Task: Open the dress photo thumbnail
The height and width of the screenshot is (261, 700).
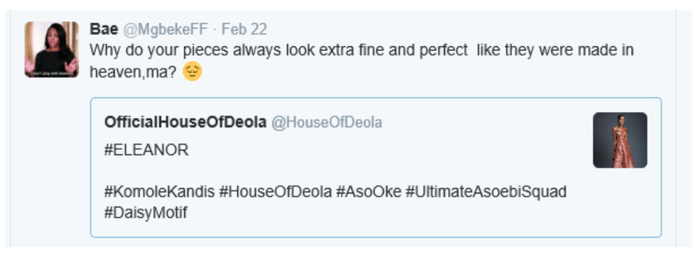Action: tap(619, 140)
